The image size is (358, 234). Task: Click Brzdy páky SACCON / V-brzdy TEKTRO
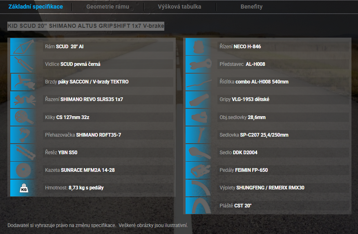click(87, 82)
